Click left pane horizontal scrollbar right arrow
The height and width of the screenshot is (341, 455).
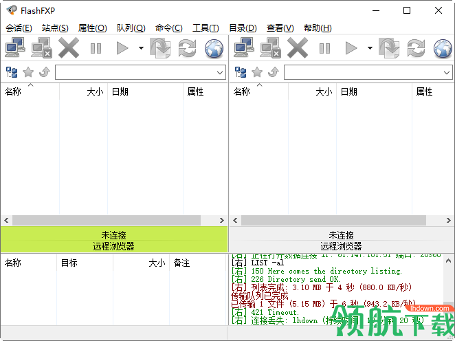tap(222, 221)
